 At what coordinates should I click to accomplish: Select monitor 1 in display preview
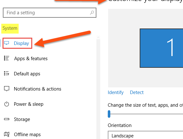[x=162, y=48]
